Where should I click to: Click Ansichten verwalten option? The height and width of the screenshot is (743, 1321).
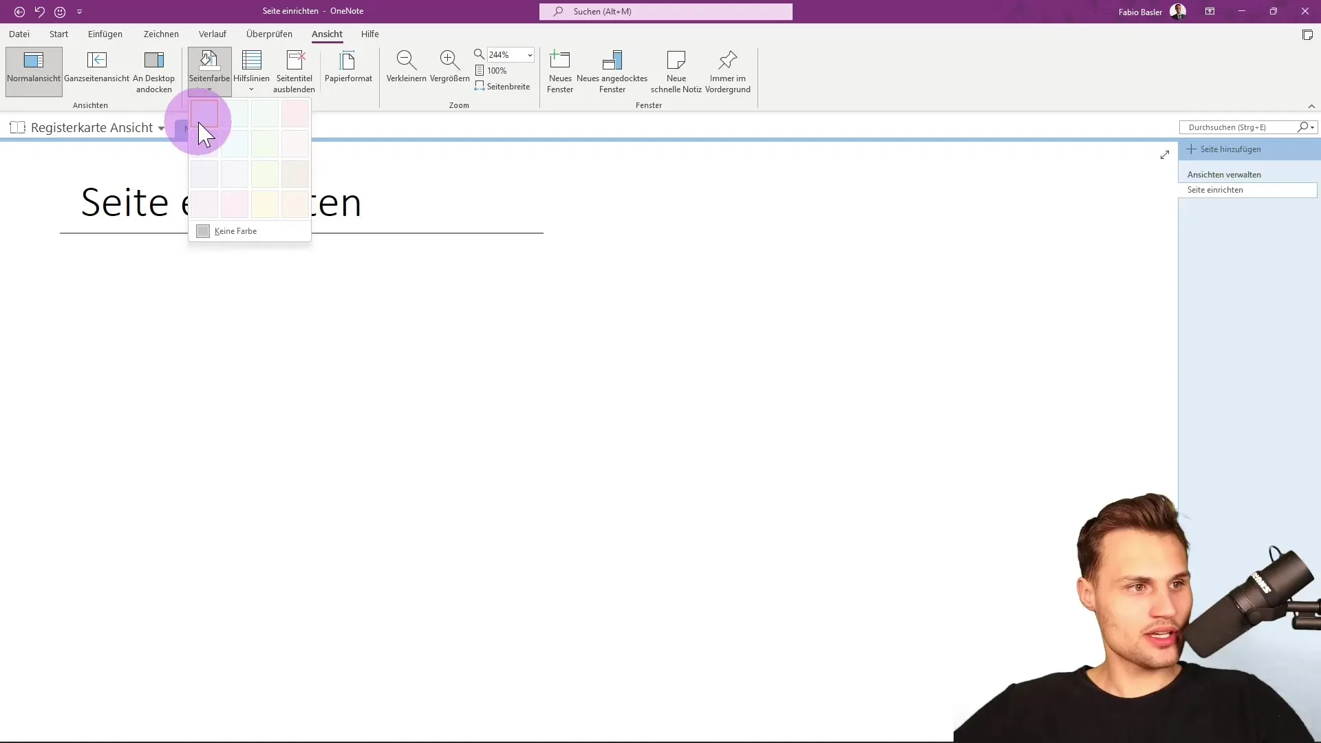[x=1227, y=174]
